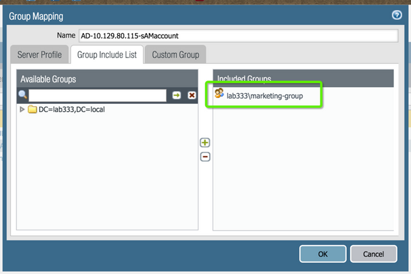
Task: Click the Group Mapping dialog title
Action: pyautogui.click(x=36, y=17)
